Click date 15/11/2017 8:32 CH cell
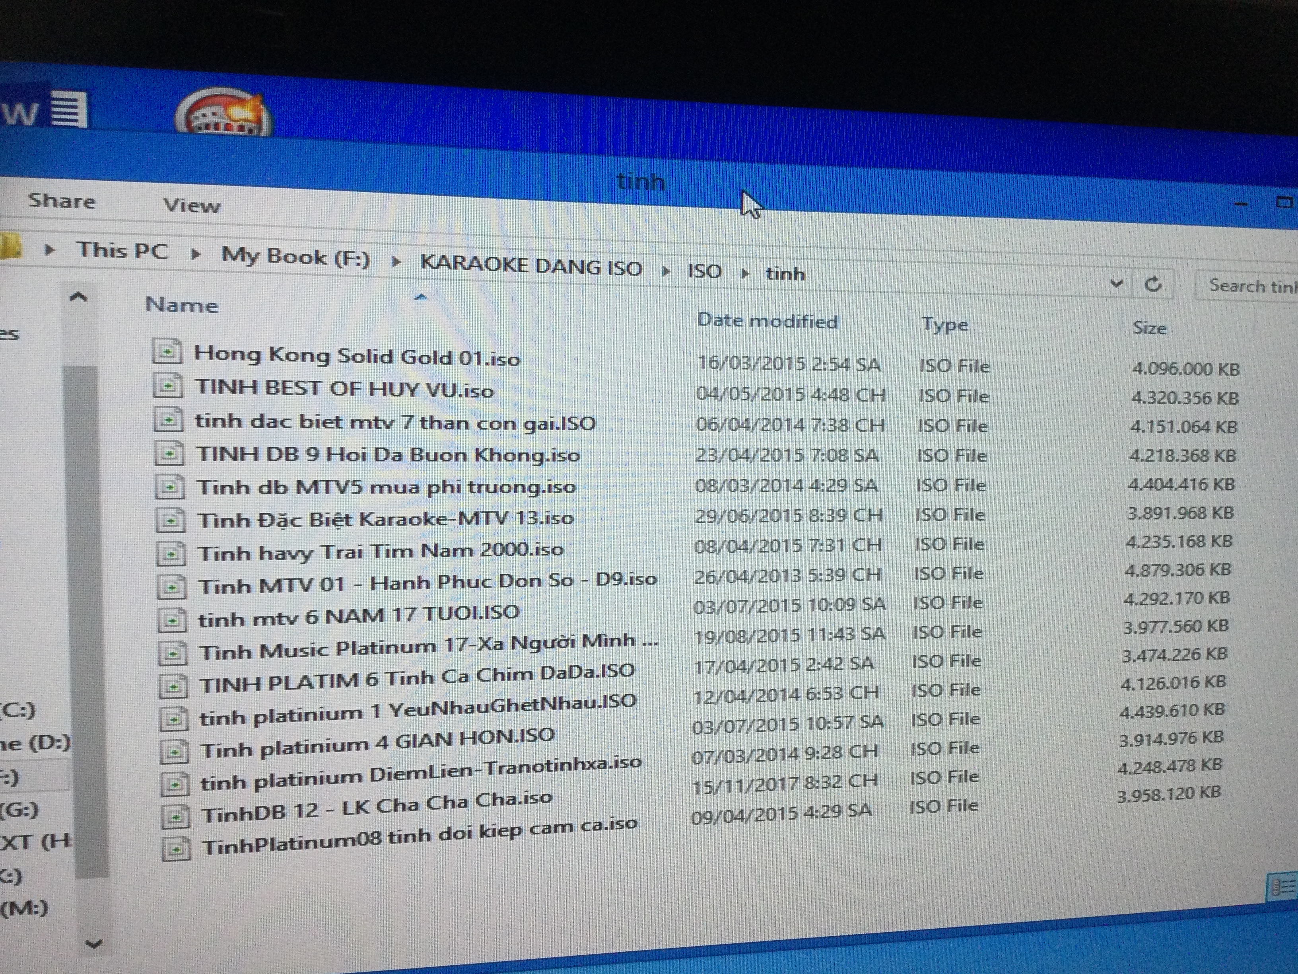The width and height of the screenshot is (1298, 974). point(785,783)
